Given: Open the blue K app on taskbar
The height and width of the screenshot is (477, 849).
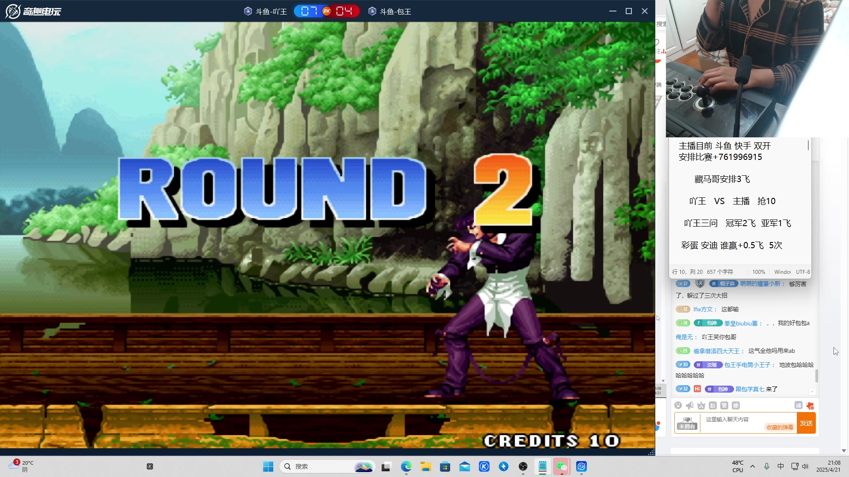Looking at the screenshot, I should (x=484, y=466).
